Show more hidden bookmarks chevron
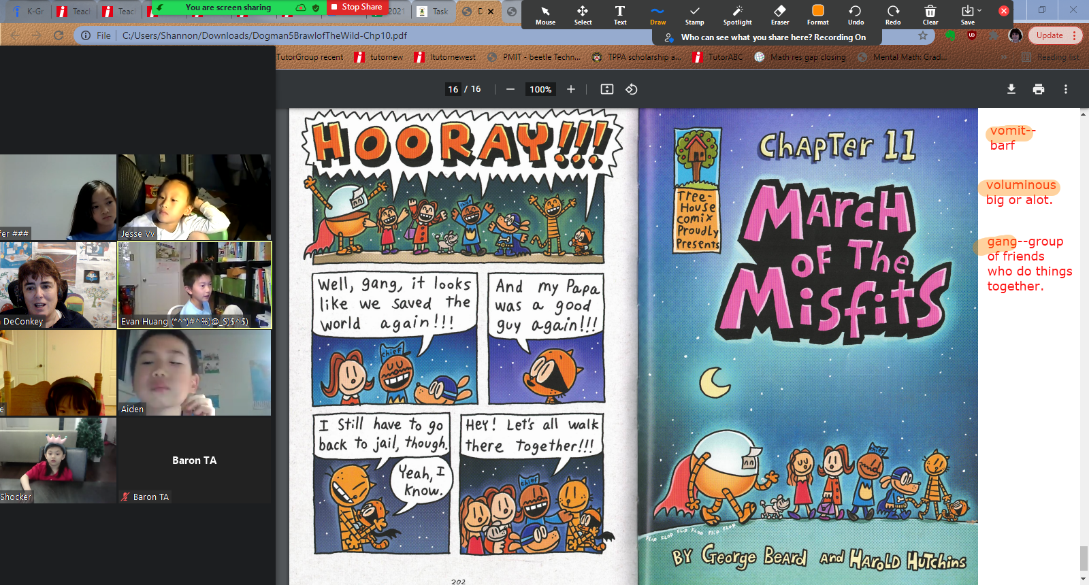This screenshot has width=1089, height=585. click(1005, 57)
